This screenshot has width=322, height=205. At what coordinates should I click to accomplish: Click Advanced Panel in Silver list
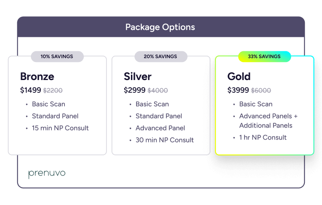tap(160, 128)
